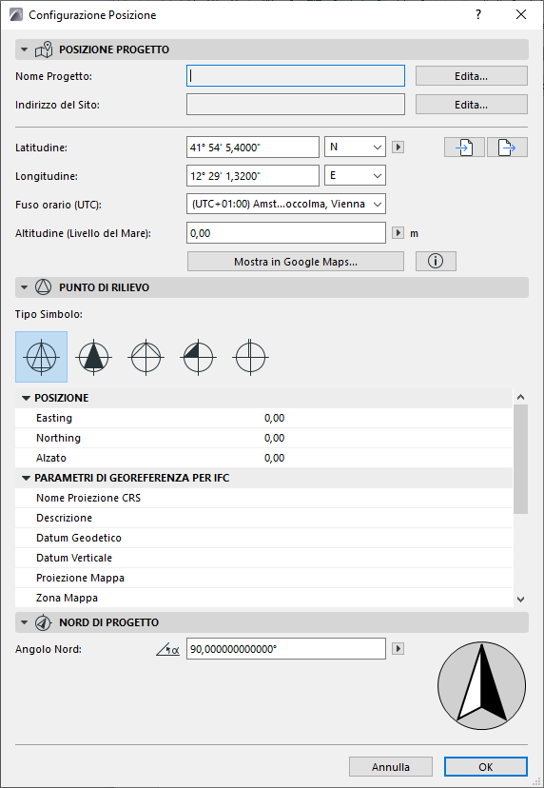Open the E hemisphere dropdown
The image size is (544, 788).
coord(355,176)
